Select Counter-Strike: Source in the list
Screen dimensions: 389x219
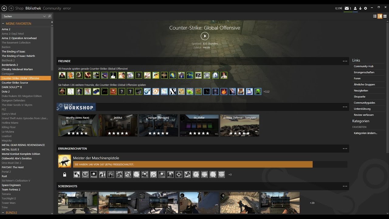pos(15,83)
